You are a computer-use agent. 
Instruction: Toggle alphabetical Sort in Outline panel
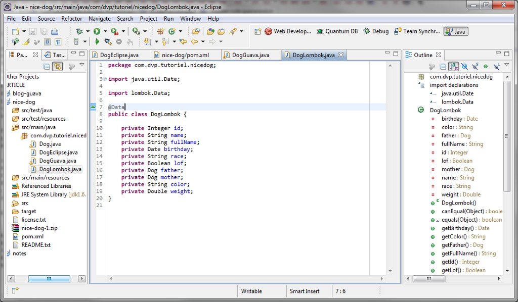click(x=454, y=66)
